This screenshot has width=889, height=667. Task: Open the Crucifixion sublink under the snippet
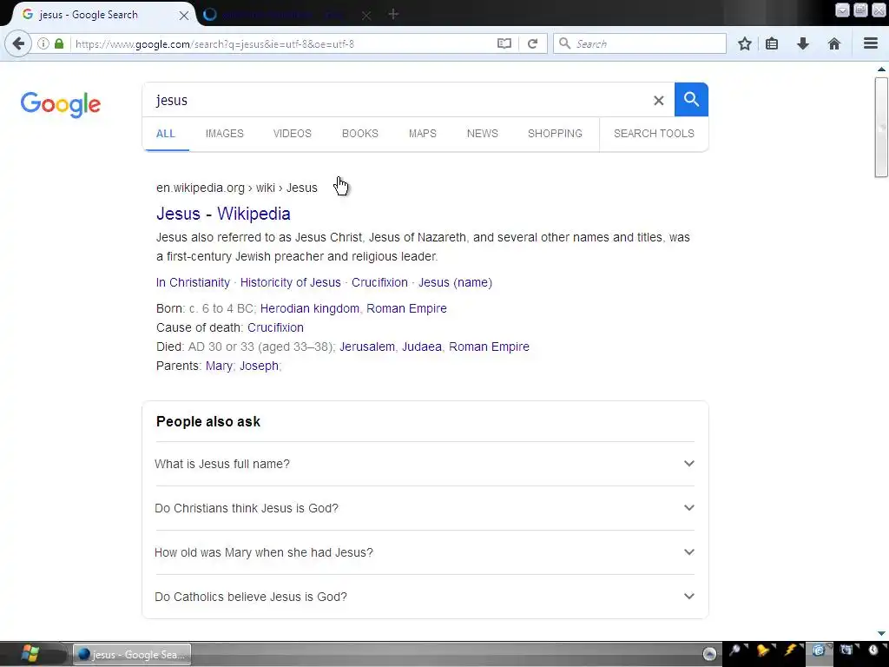click(x=379, y=282)
